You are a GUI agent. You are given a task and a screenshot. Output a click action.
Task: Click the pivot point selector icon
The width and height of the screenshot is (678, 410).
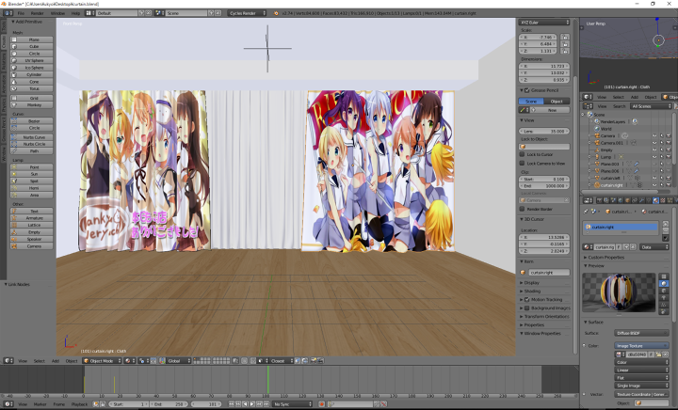click(143, 361)
